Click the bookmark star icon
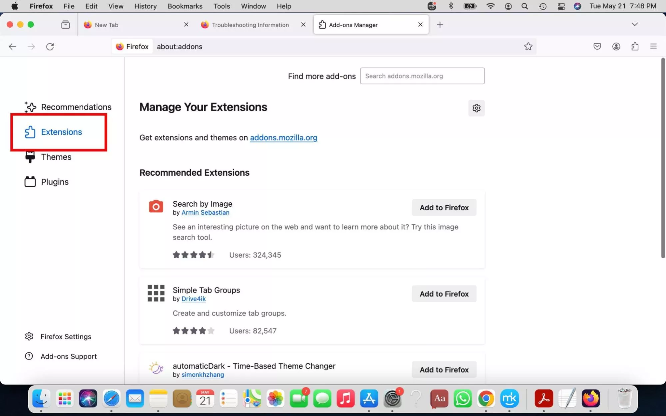 [528, 47]
